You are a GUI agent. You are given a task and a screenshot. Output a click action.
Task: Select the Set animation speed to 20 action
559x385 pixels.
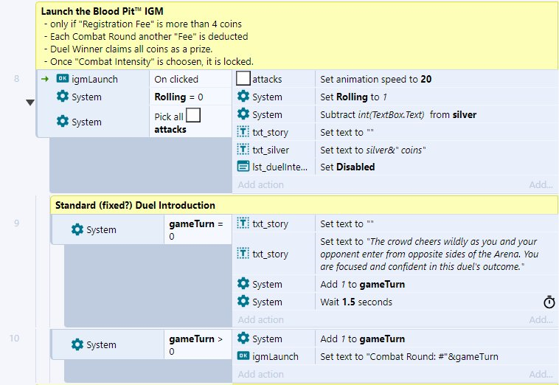click(376, 79)
